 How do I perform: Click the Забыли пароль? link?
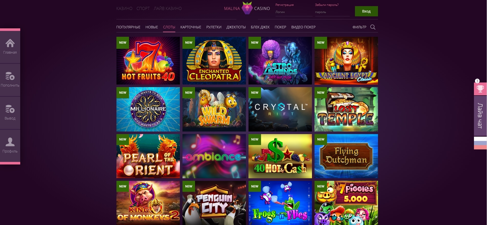point(327,5)
